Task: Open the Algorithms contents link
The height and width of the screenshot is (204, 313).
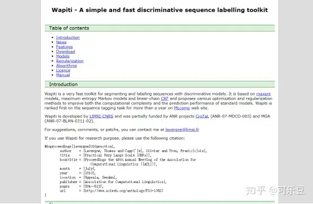Action: coord(66,66)
